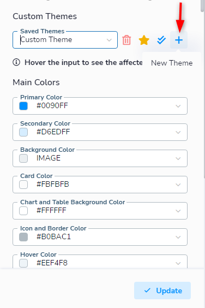Click the #EEF4F8 Hover Color field
This screenshot has width=205, height=308.
tap(100, 262)
